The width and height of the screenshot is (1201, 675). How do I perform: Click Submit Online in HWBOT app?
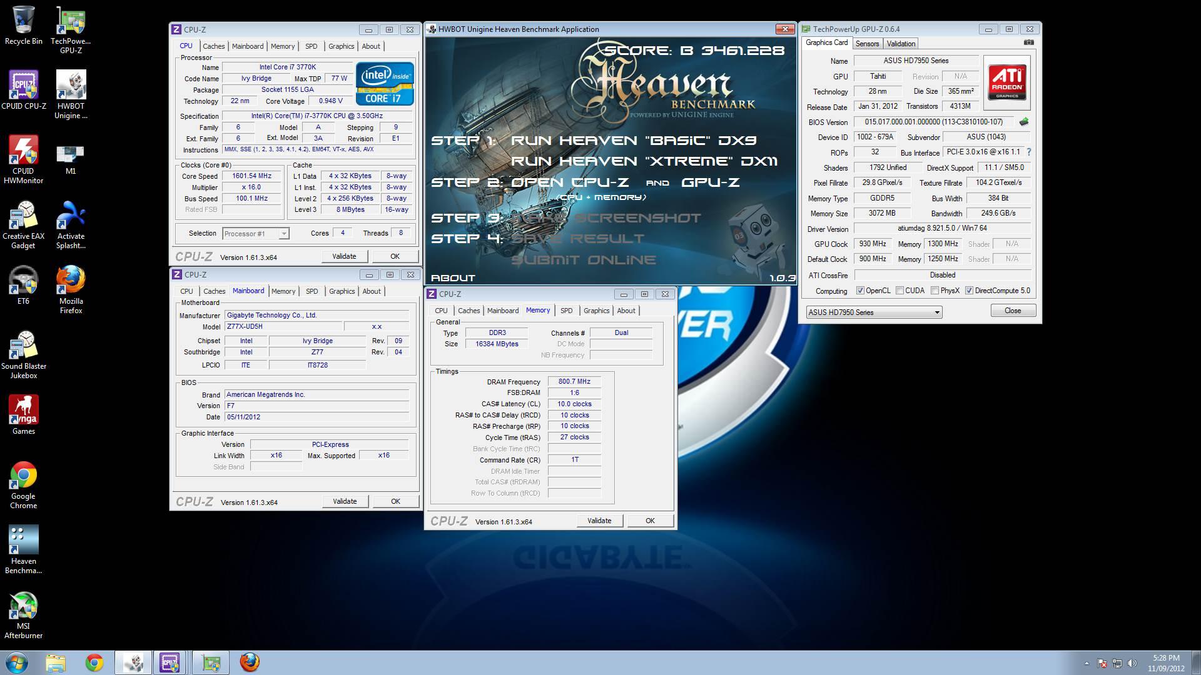click(584, 259)
